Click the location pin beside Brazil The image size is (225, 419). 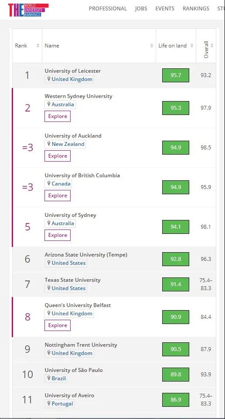[49, 378]
